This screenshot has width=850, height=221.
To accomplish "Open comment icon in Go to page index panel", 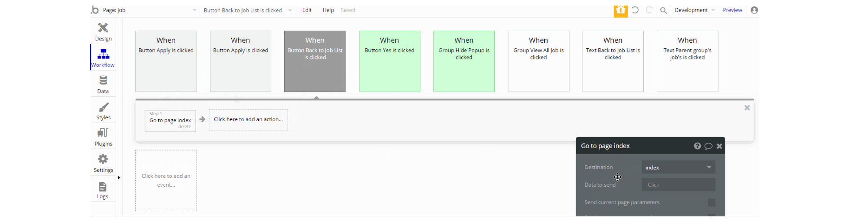I will click(x=708, y=146).
